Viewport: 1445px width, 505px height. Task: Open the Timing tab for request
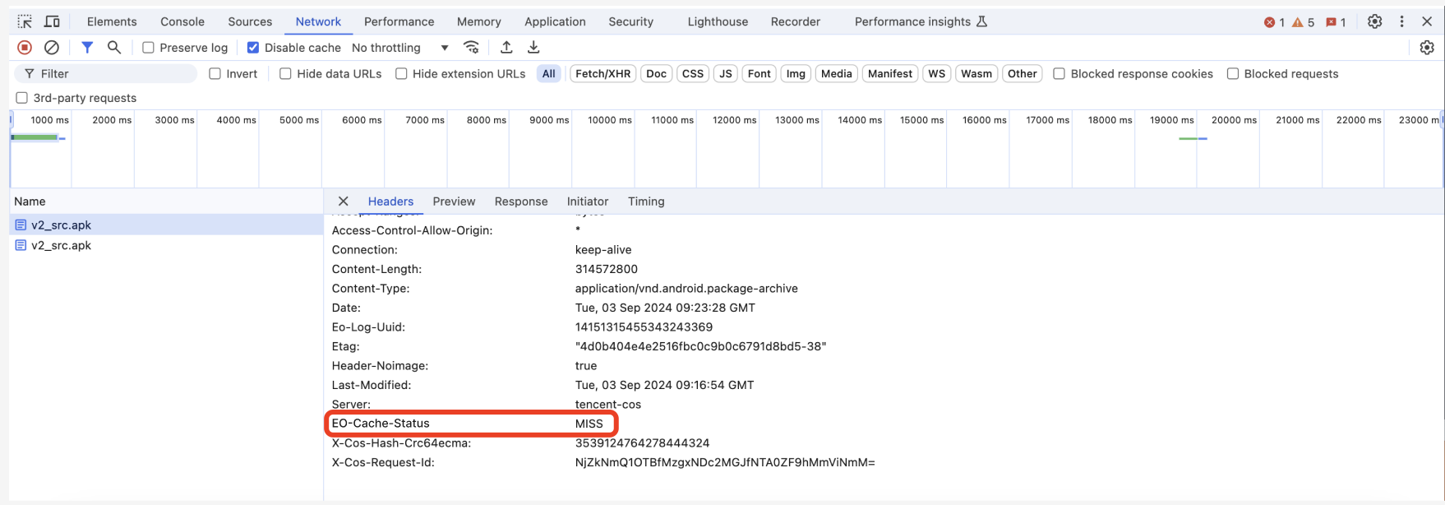coord(646,202)
